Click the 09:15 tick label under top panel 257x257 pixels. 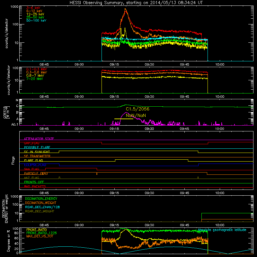tap(114, 65)
